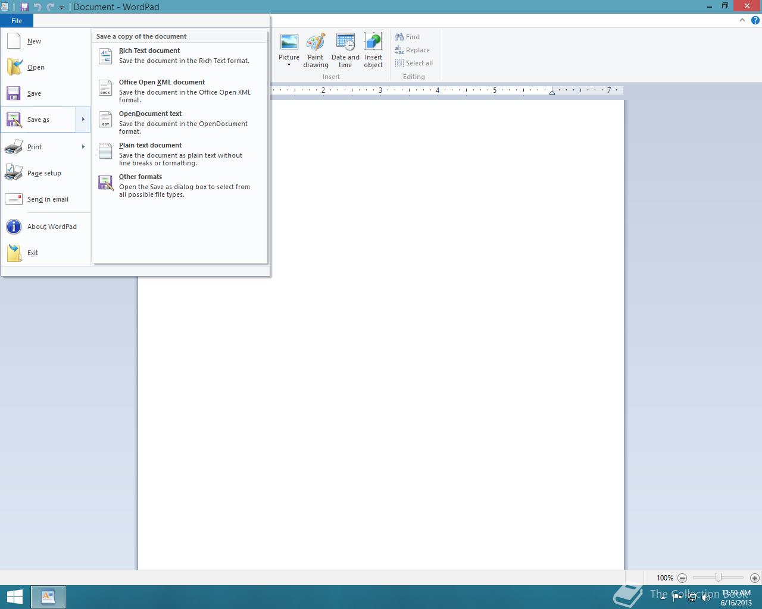The image size is (762, 609).
Task: Click the Plain text page icon
Action: click(105, 150)
